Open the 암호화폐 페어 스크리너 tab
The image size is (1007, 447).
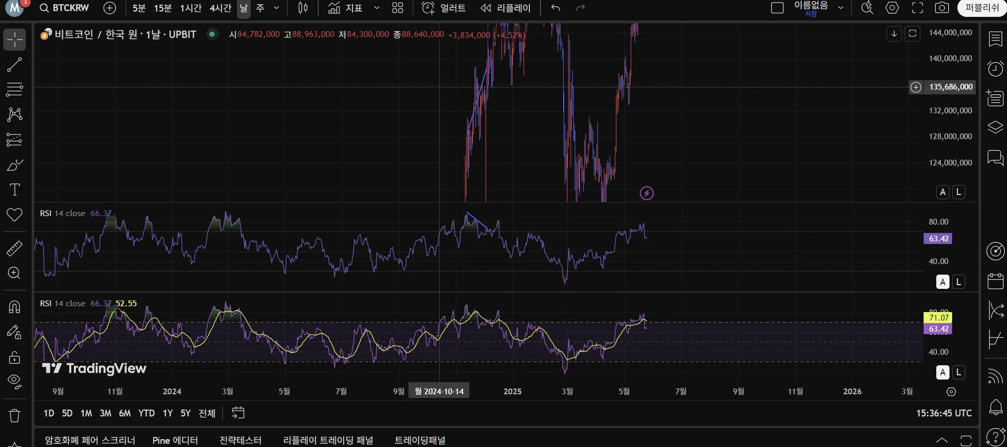pyautogui.click(x=90, y=440)
